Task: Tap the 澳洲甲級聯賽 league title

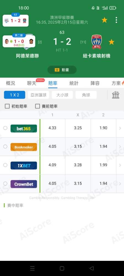Action: point(62,17)
